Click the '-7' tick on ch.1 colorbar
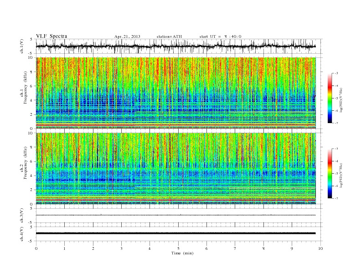 336,123
